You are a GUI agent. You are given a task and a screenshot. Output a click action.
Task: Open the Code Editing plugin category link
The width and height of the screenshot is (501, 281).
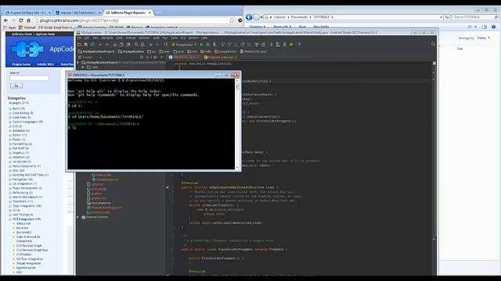23,112
